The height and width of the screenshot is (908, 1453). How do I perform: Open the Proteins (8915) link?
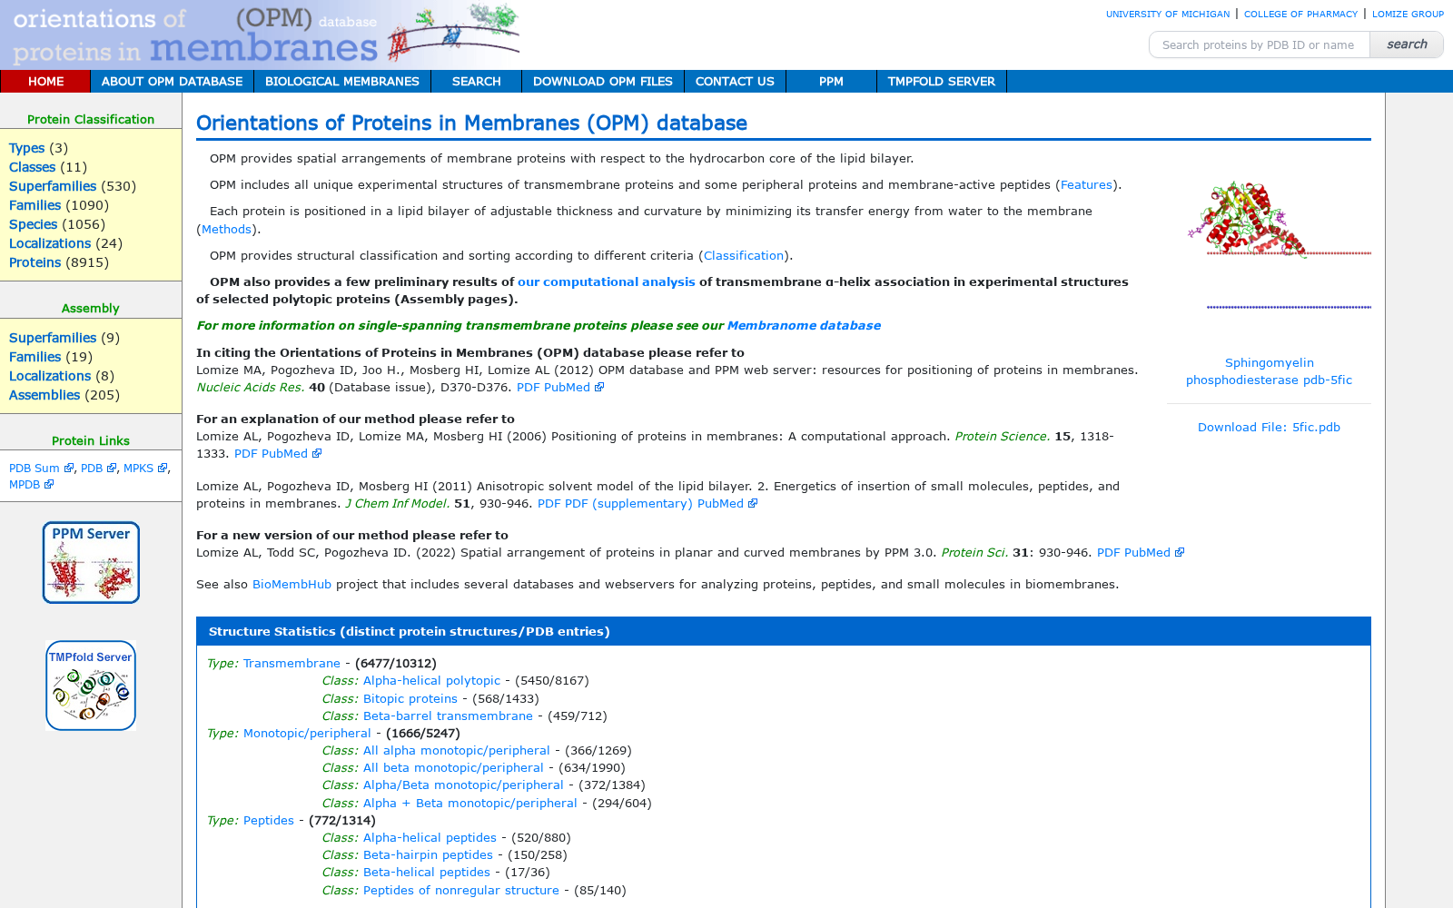(x=35, y=262)
